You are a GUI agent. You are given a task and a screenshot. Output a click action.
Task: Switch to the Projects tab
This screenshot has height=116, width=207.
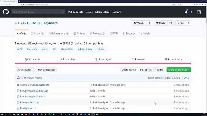pyautogui.click(x=97, y=34)
